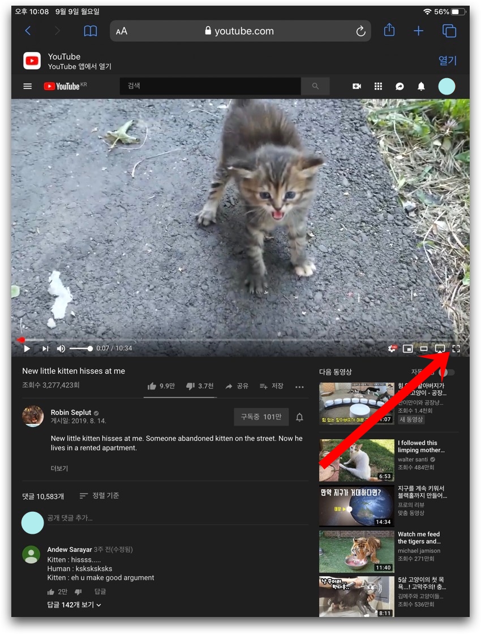This screenshot has width=481, height=634.
Task: Open the 1:07 grandfather cat video thumbnail
Action: tap(357, 404)
